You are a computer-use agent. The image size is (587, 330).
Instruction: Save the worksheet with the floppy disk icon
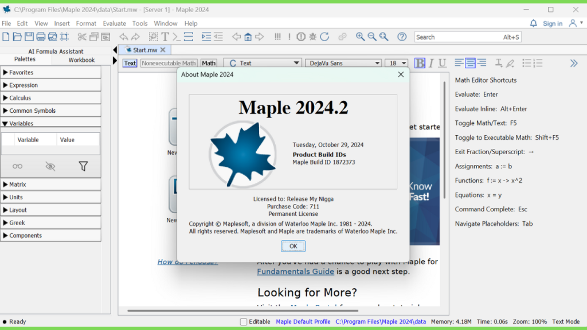point(29,37)
